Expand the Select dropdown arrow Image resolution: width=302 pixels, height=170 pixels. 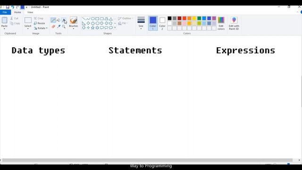click(x=28, y=29)
